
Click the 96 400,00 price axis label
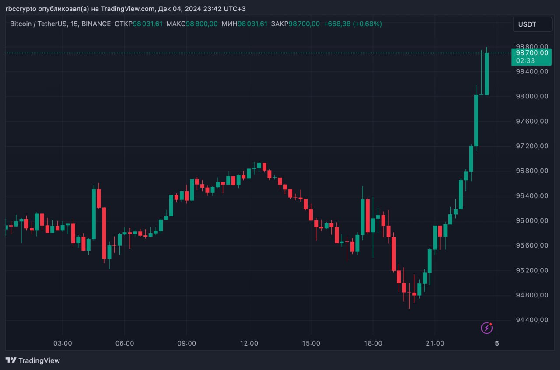[532, 195]
